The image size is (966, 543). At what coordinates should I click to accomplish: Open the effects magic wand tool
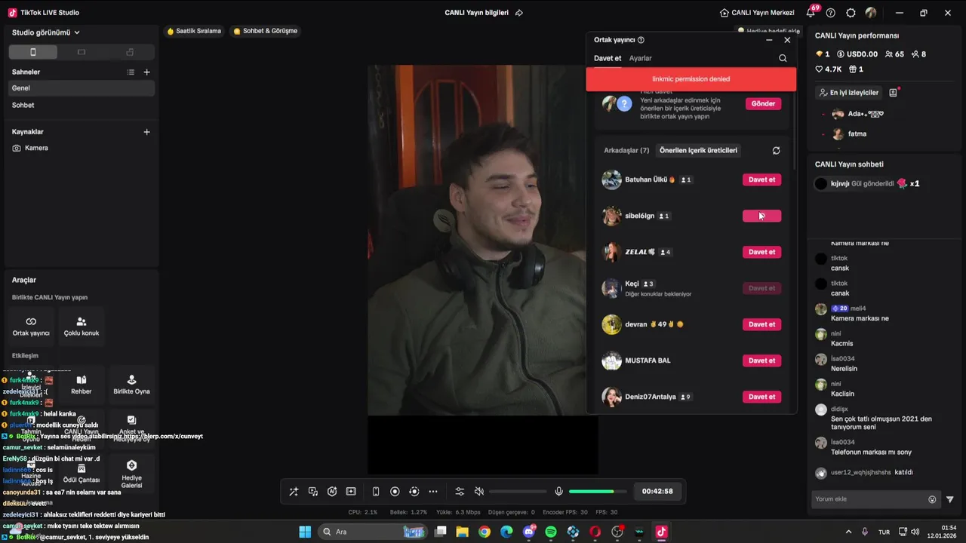click(294, 492)
